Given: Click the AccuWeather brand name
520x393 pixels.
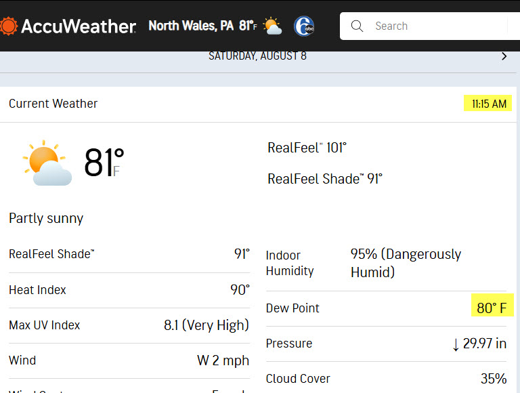Looking at the screenshot, I should pyautogui.click(x=79, y=26).
